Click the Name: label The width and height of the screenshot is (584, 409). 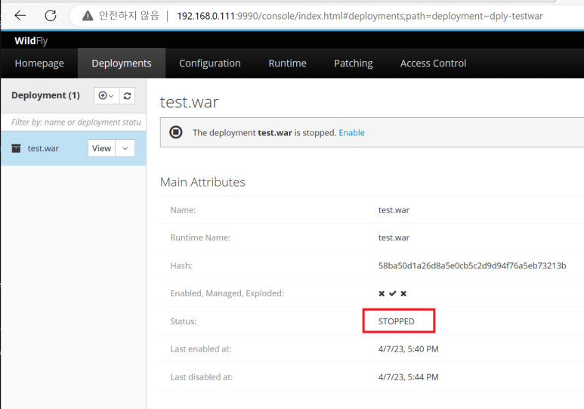183,210
